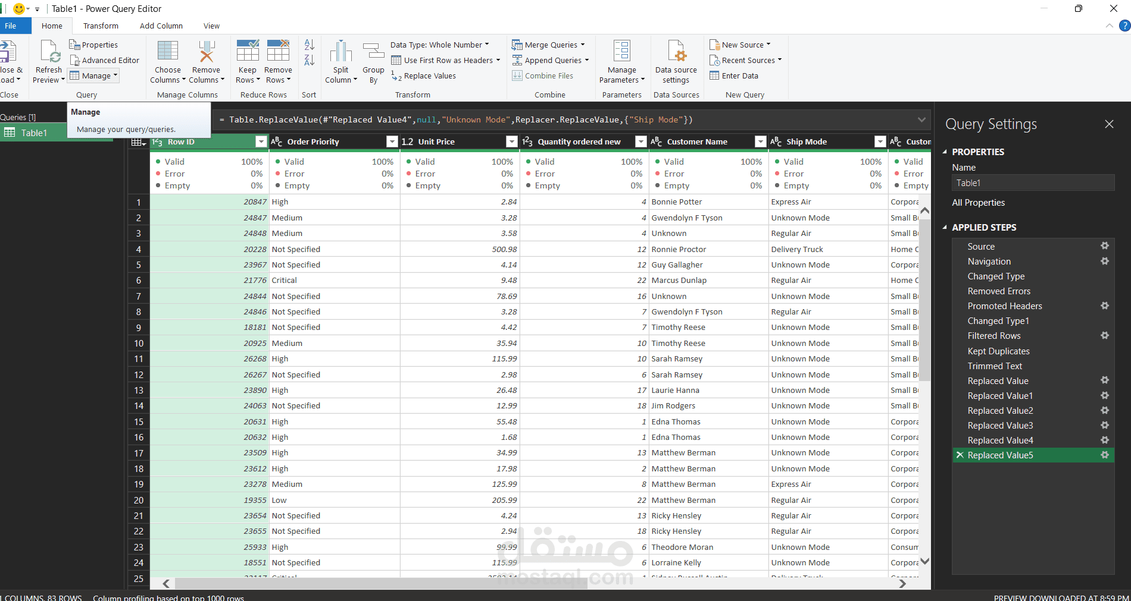Sort ascending with the A-Z icon
Image resolution: width=1131 pixels, height=601 pixels.
tap(309, 45)
